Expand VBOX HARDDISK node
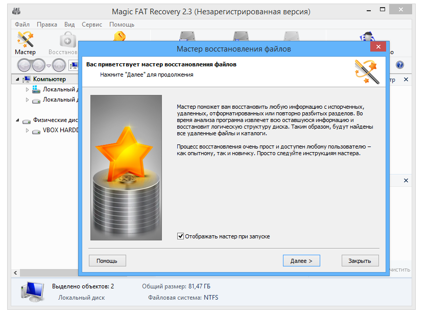The image size is (428, 318). pos(27,130)
